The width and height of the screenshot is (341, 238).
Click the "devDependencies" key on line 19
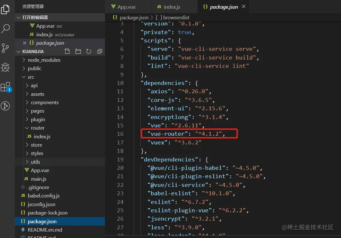(169, 160)
